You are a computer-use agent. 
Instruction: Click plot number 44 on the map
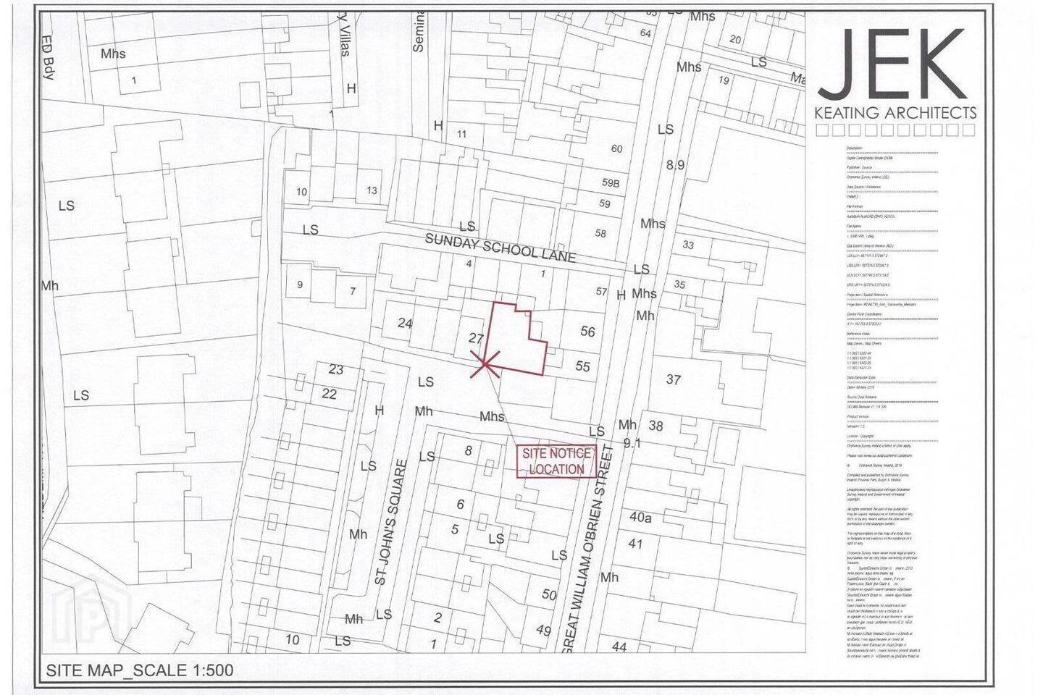(x=619, y=646)
